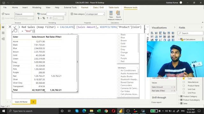
Task: Expand the Product Category table
Action: point(179,96)
